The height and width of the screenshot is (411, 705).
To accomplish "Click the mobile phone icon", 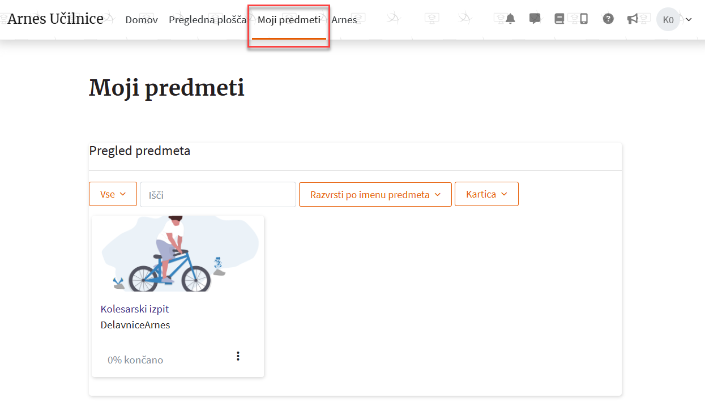I will coord(584,19).
